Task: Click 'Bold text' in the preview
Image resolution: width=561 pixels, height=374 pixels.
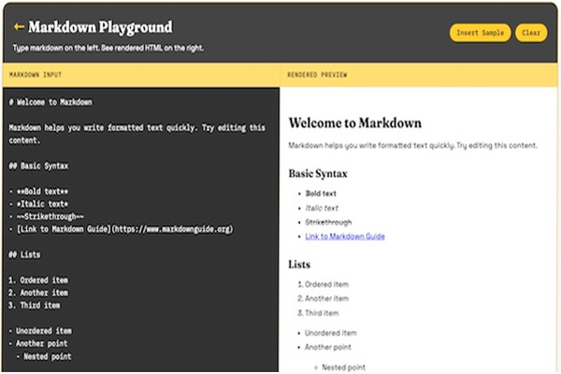Action: tap(321, 194)
